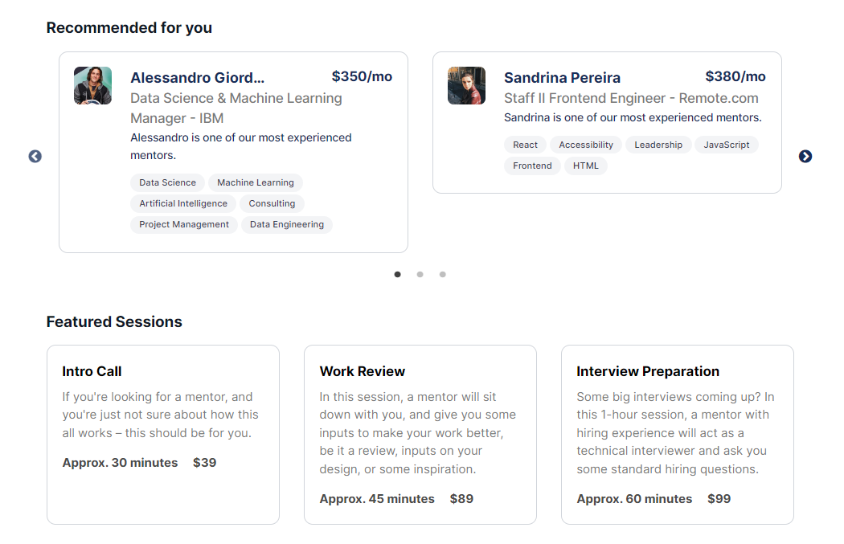Image resolution: width=844 pixels, height=544 pixels.
Task: Click the JavaScript skill tag
Action: [x=726, y=145]
